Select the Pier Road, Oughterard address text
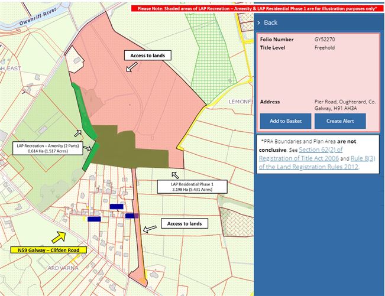The image size is (385, 296). 345,105
